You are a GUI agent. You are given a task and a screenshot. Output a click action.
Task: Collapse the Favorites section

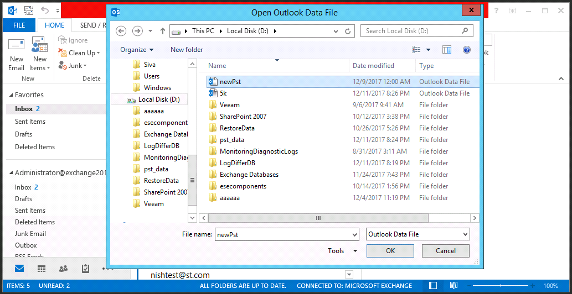(x=11, y=95)
